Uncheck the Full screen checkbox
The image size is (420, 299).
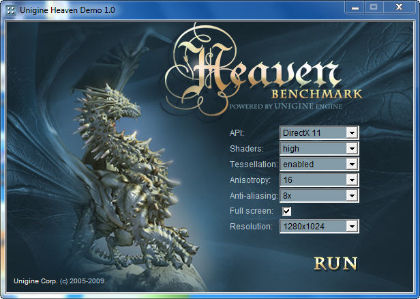click(286, 211)
